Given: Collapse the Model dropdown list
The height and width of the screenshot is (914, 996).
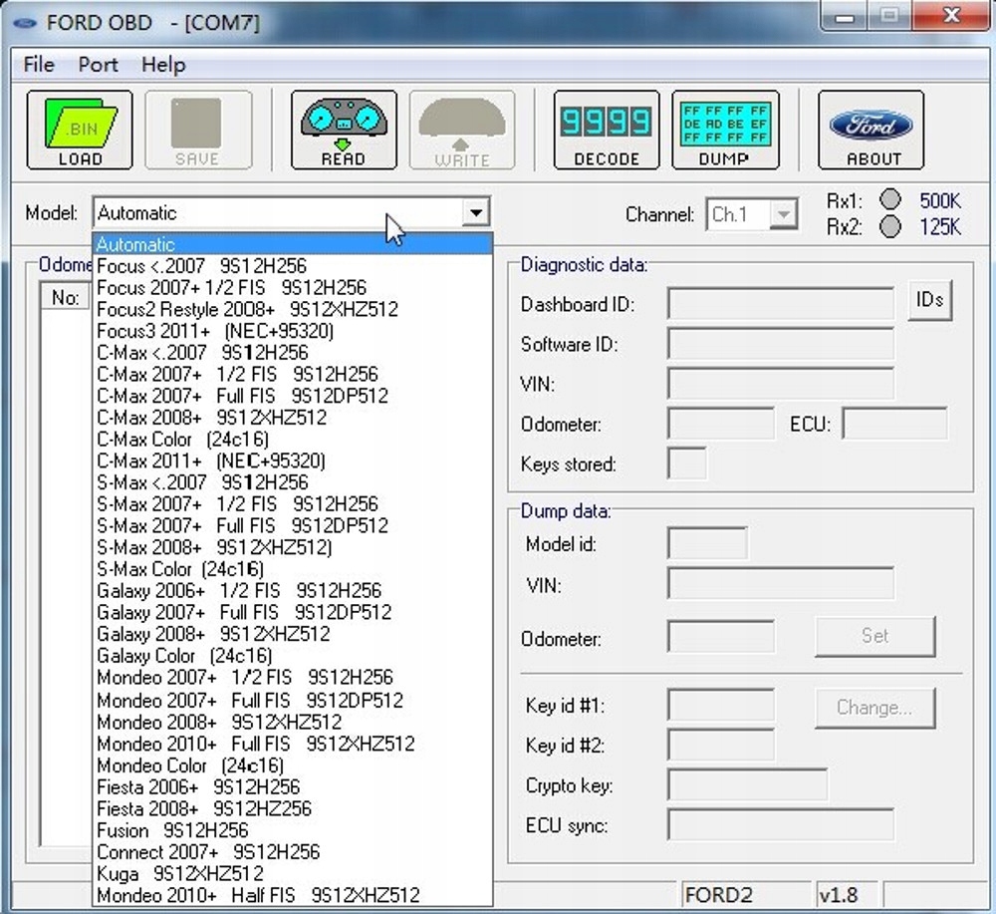Looking at the screenshot, I should pos(477,212).
